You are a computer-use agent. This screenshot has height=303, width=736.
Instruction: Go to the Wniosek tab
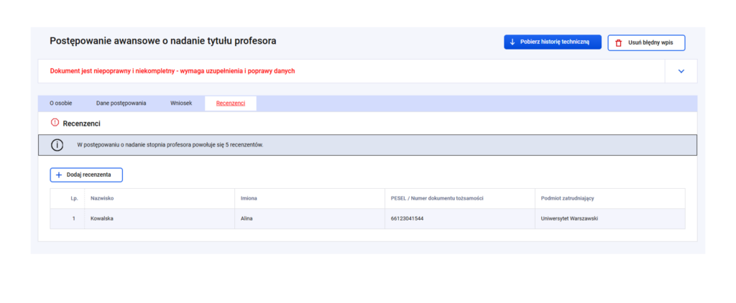click(181, 103)
